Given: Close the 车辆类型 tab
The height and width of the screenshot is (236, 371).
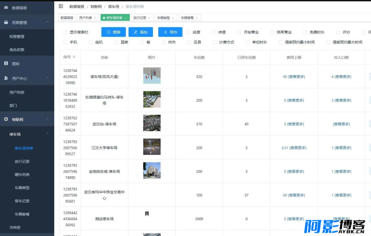Looking at the screenshot, I should point(173,18).
